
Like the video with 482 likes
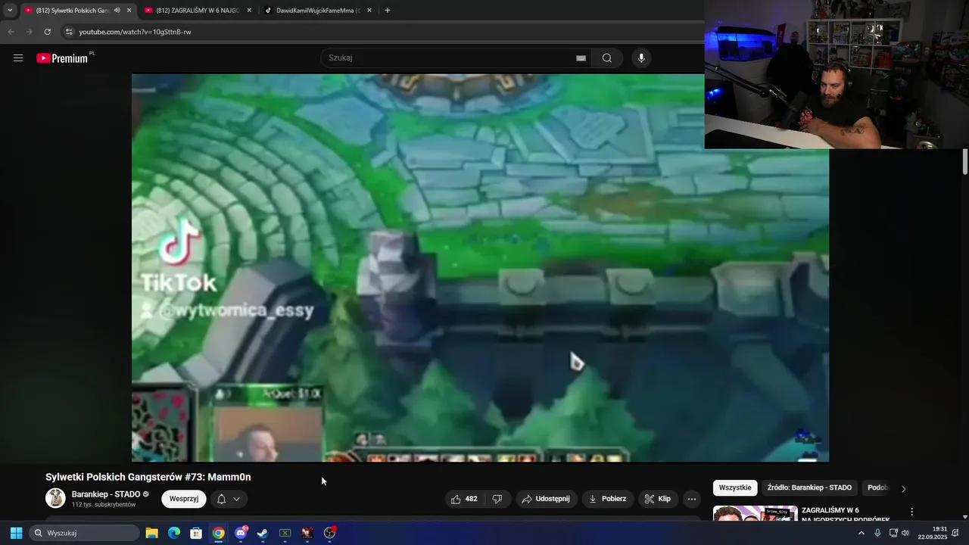click(x=465, y=499)
